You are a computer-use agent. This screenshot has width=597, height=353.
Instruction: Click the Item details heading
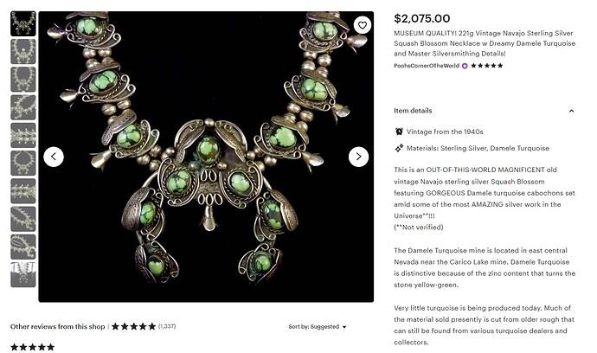[x=413, y=111]
